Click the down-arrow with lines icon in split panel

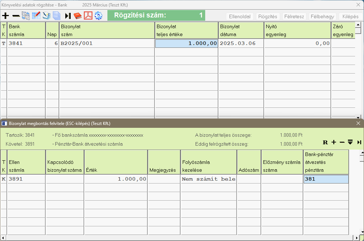pyautogui.click(x=350, y=142)
